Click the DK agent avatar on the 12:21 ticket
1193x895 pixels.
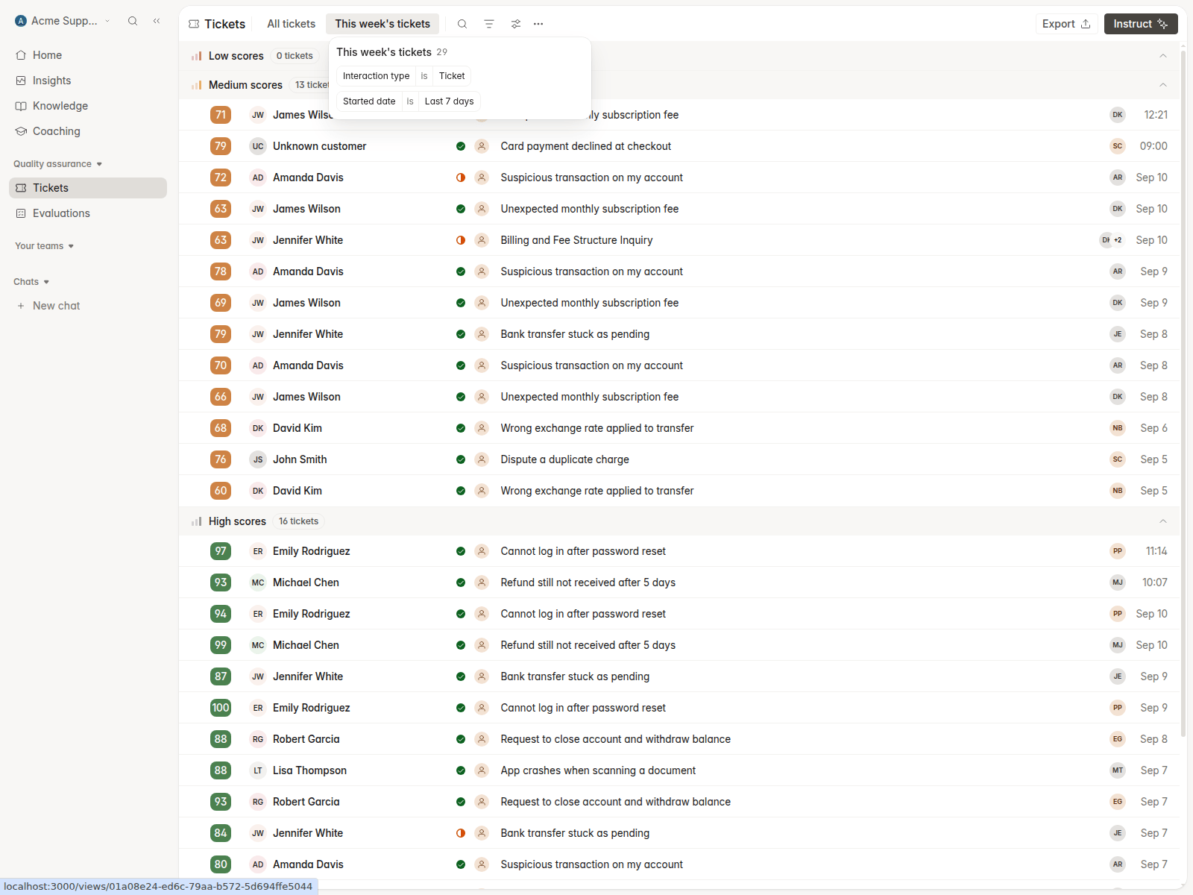click(x=1118, y=115)
